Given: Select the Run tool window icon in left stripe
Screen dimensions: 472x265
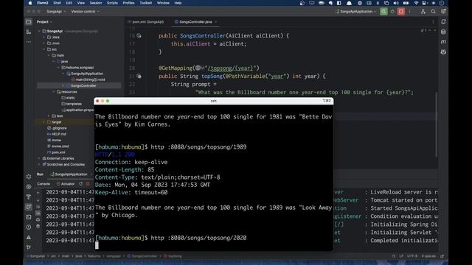Looking at the screenshot, I should (29, 207).
